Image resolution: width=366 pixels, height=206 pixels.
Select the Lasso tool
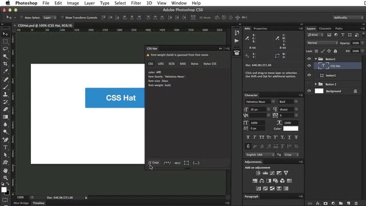(x=5, y=49)
